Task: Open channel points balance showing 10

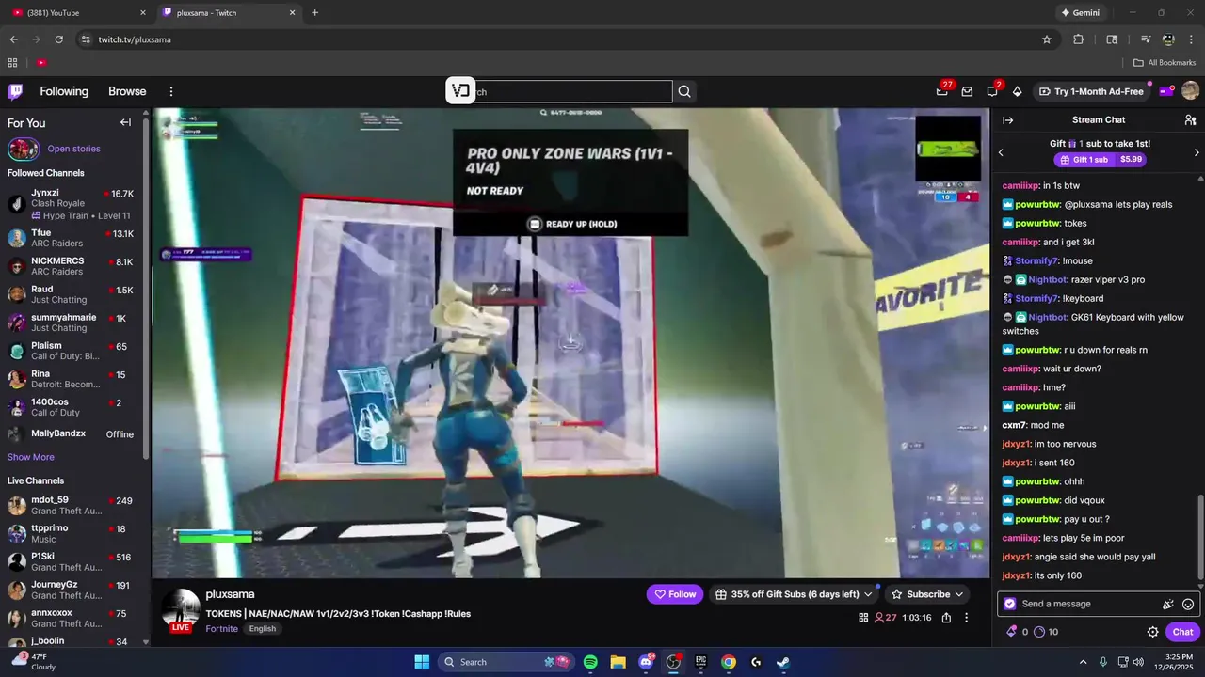Action: [x=1046, y=632]
